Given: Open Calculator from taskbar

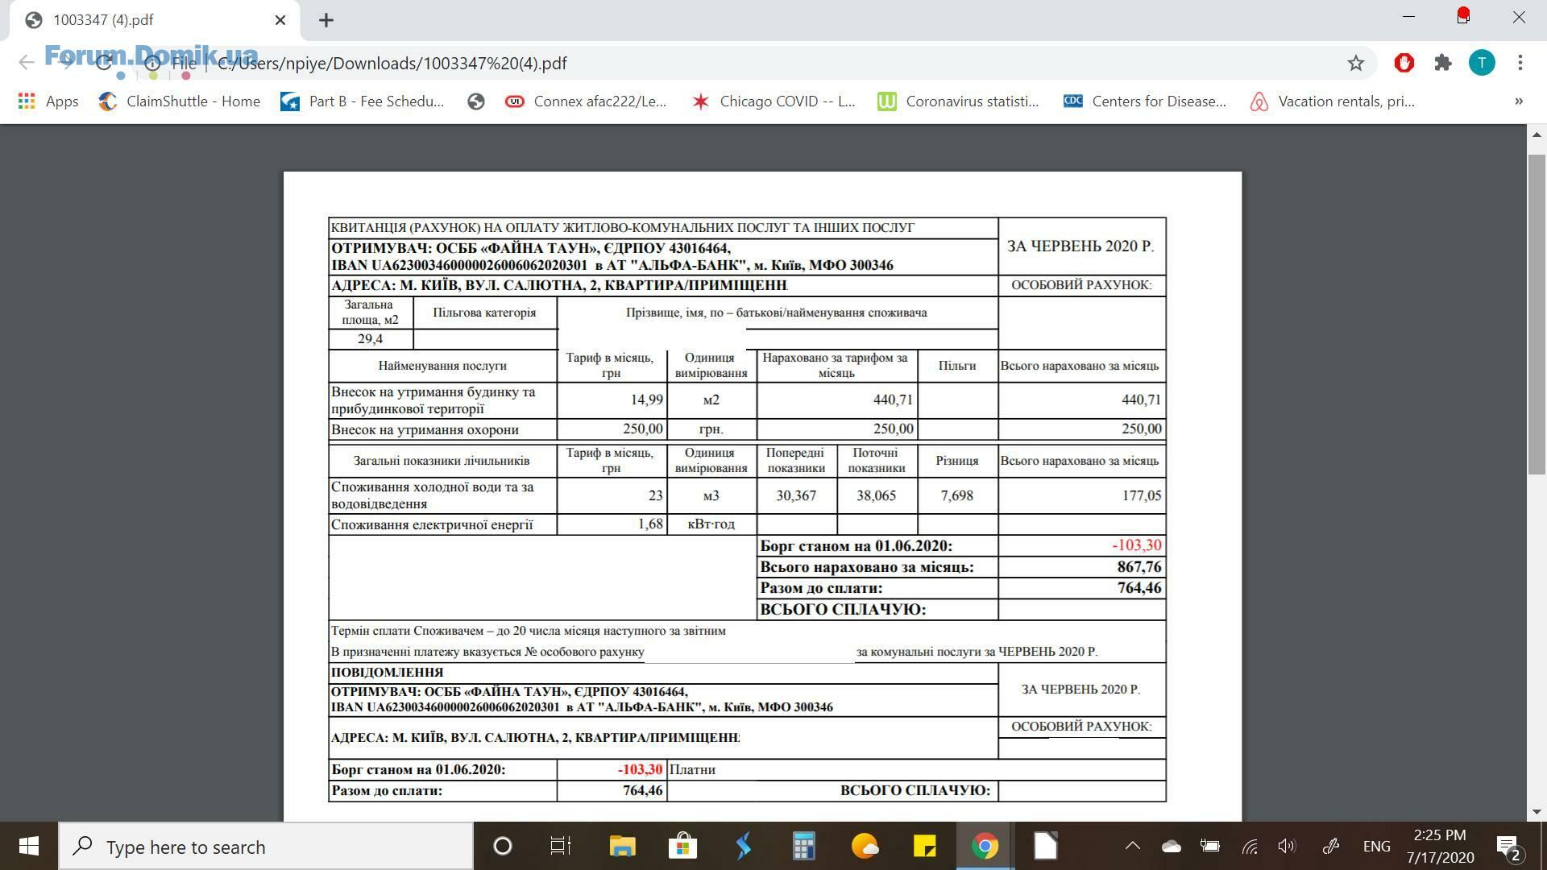Looking at the screenshot, I should [803, 846].
